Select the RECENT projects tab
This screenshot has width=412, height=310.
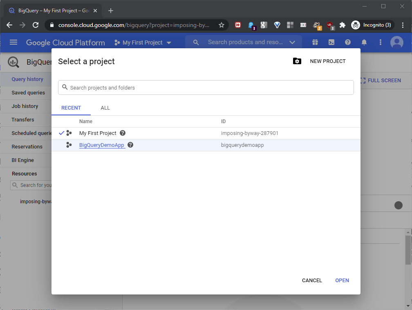(x=71, y=108)
